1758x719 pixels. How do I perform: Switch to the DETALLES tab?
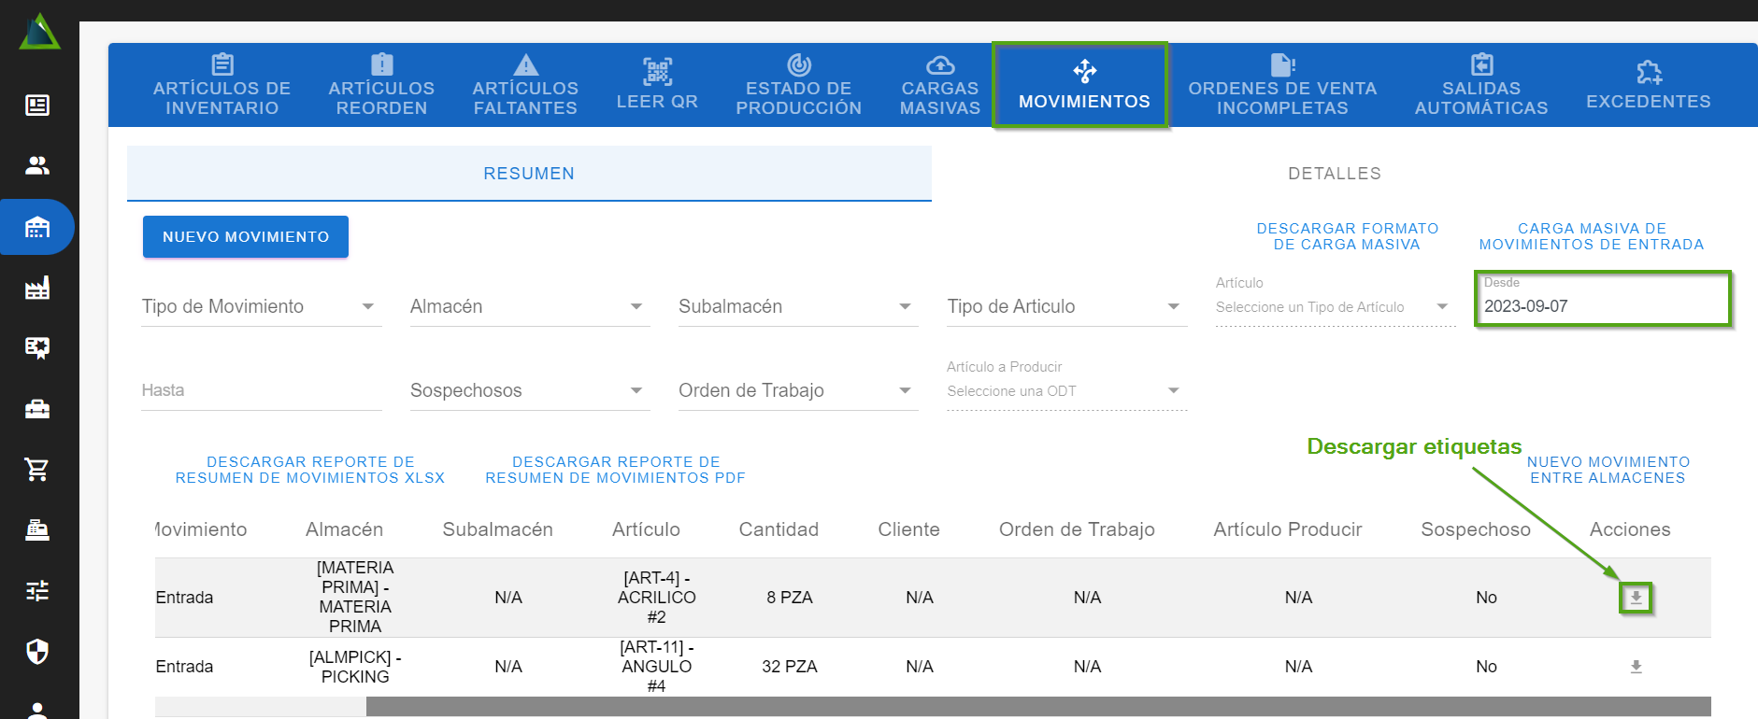point(1334,174)
